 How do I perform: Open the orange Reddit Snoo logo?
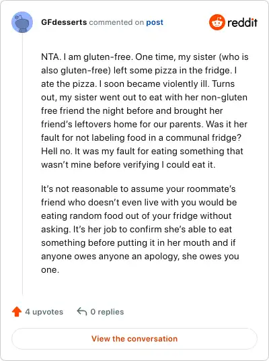217,22
